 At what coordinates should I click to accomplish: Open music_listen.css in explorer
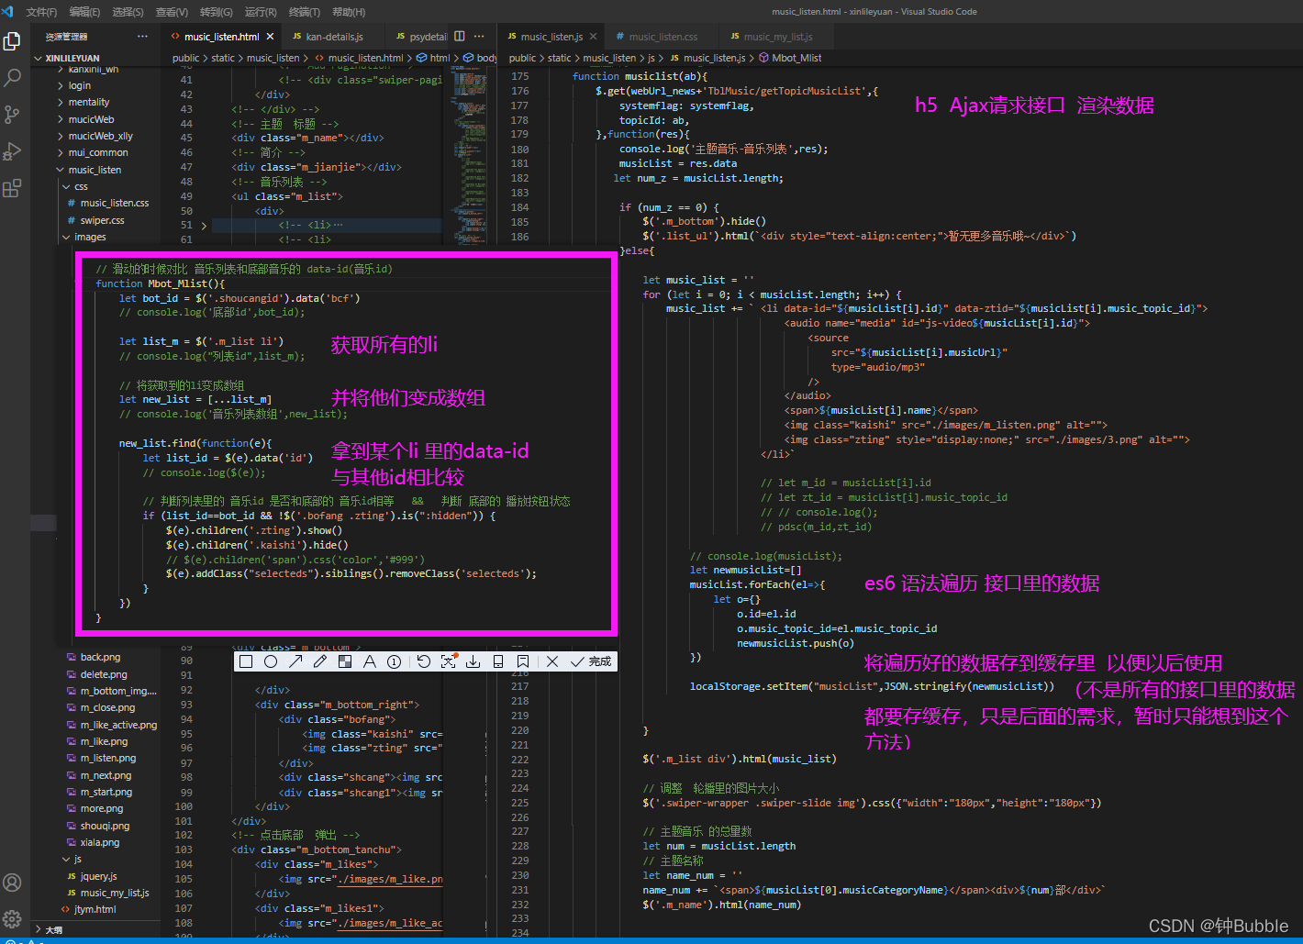(x=114, y=203)
